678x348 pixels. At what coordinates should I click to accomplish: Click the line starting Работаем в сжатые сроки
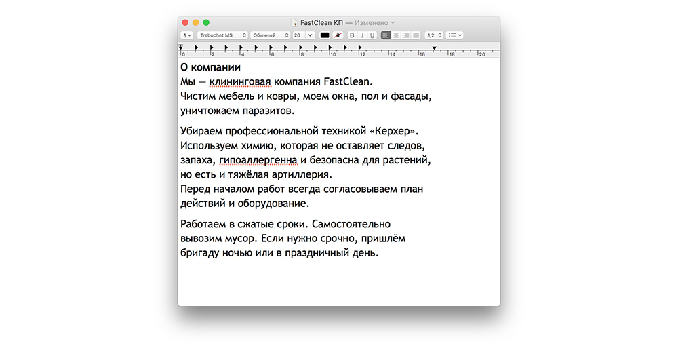pos(285,225)
